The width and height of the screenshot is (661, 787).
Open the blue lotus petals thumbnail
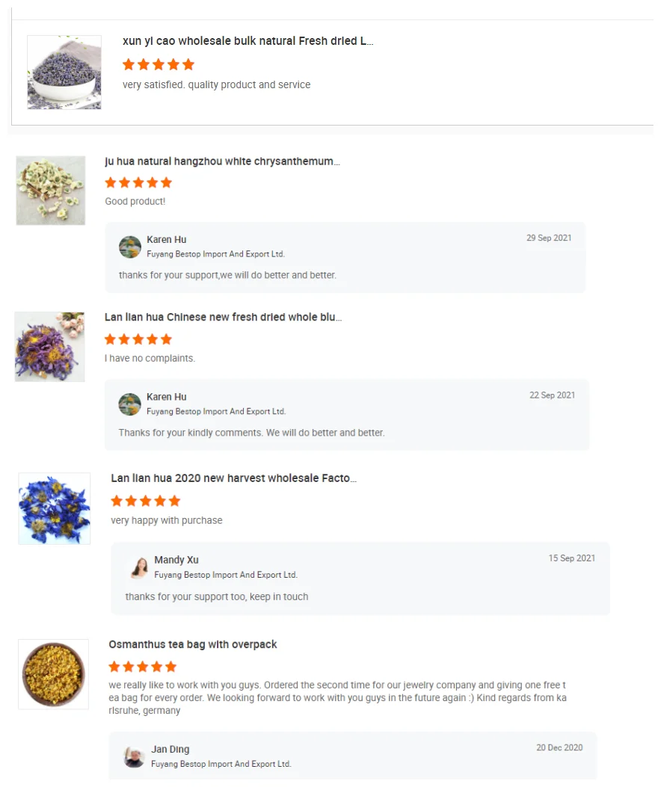(x=55, y=508)
